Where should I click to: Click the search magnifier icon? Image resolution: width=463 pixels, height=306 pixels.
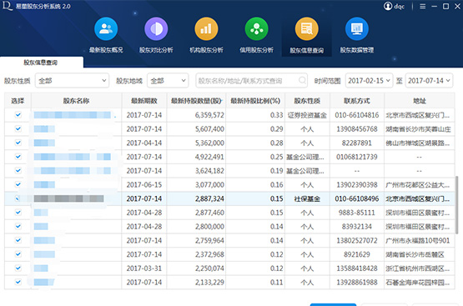coord(302,80)
